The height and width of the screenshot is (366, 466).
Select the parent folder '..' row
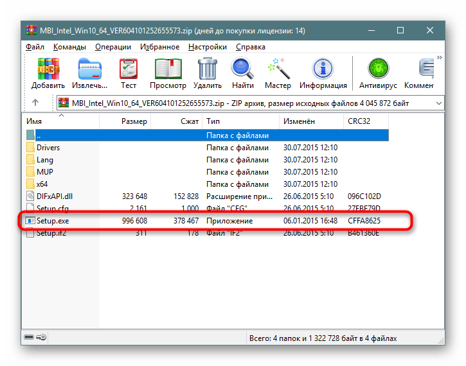pyautogui.click(x=207, y=135)
